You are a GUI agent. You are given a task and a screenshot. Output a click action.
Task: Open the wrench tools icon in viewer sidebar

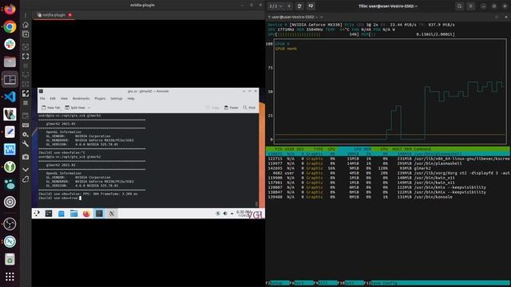[26, 143]
